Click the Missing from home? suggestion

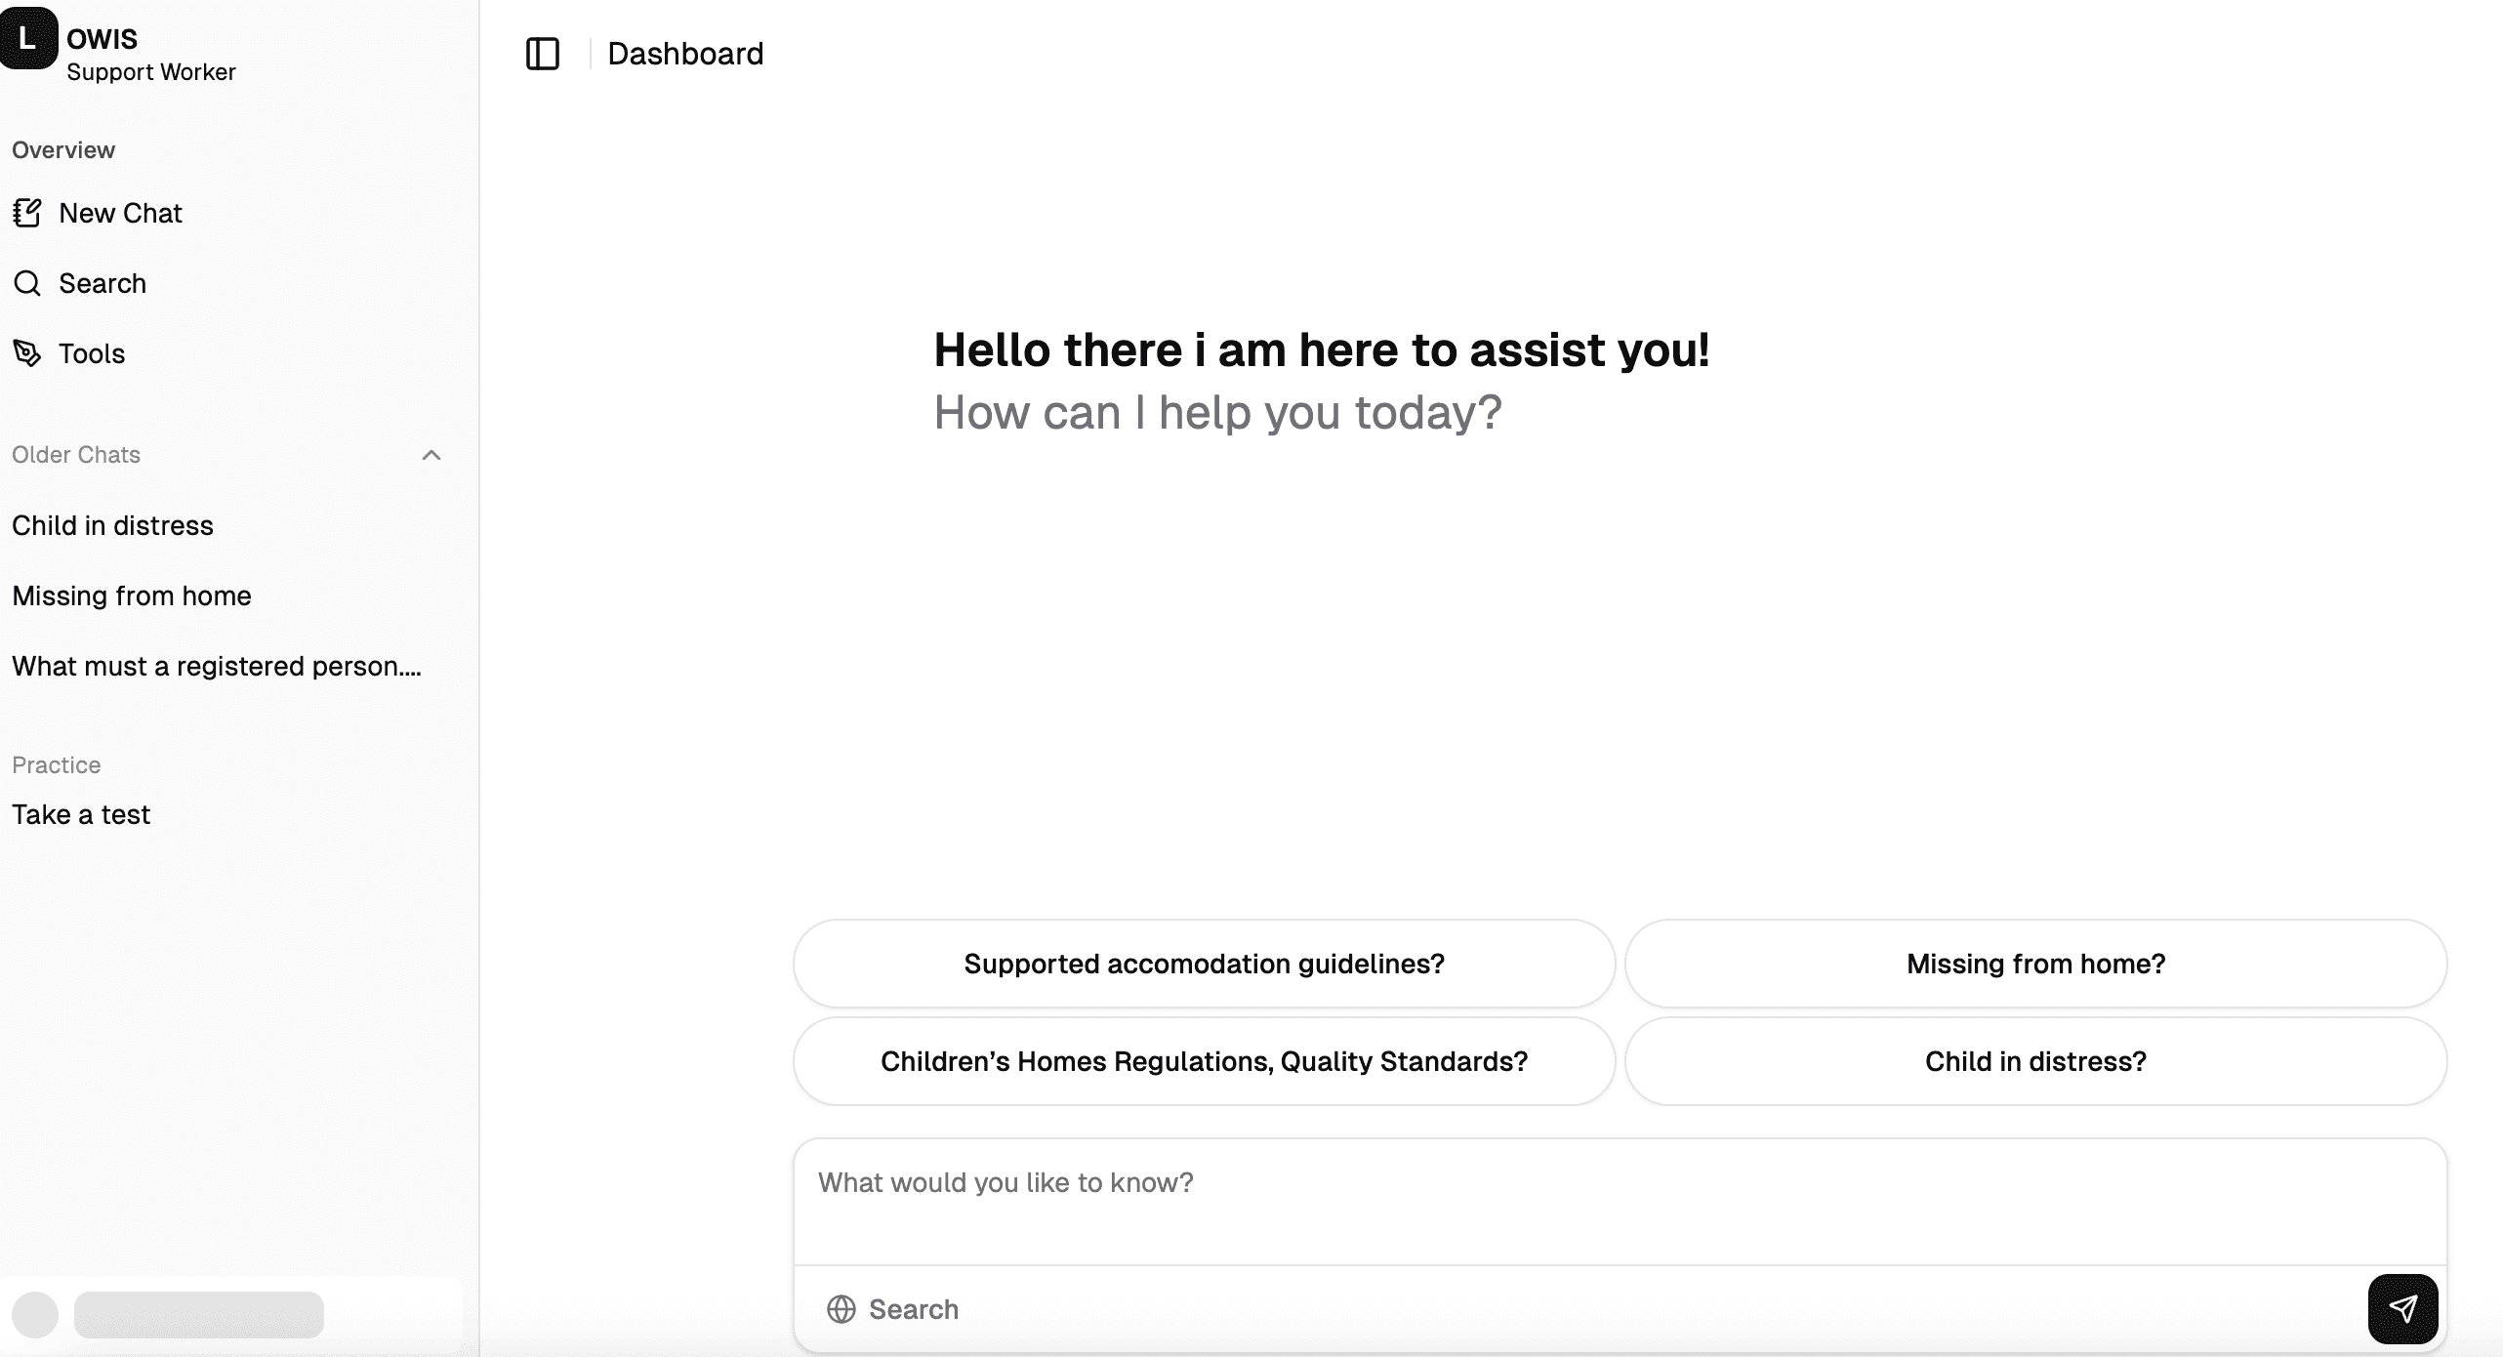click(2034, 964)
